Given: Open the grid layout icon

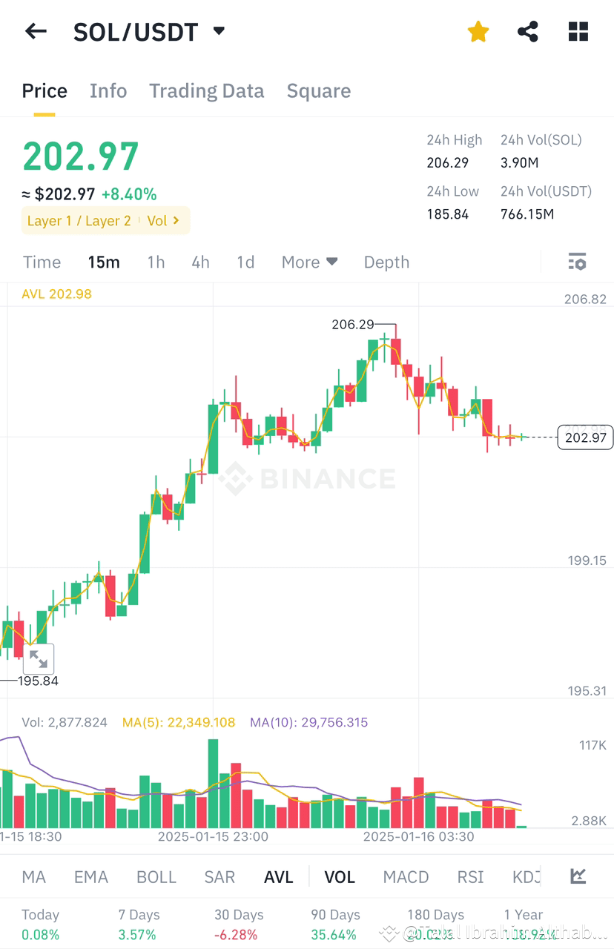Looking at the screenshot, I should 578,31.
